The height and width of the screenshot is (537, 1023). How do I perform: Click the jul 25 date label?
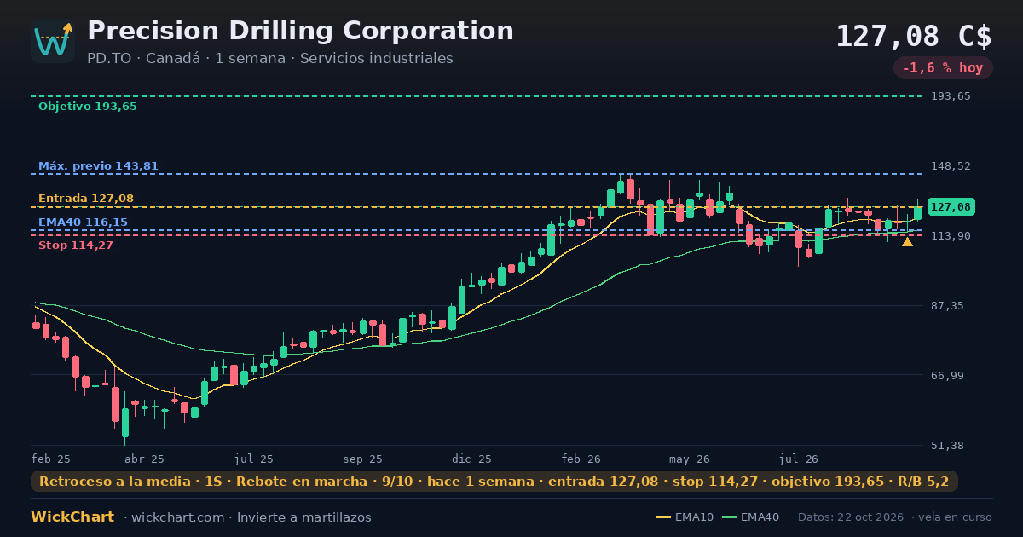pyautogui.click(x=254, y=459)
